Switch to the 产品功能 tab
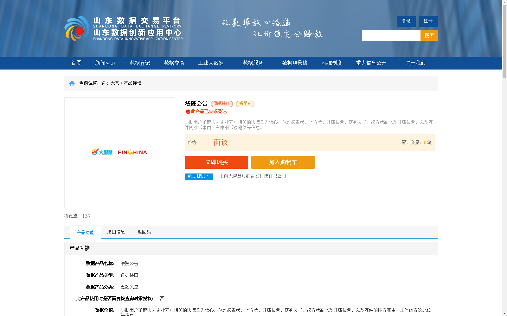Viewport: 507px width, 316px height. coord(86,232)
